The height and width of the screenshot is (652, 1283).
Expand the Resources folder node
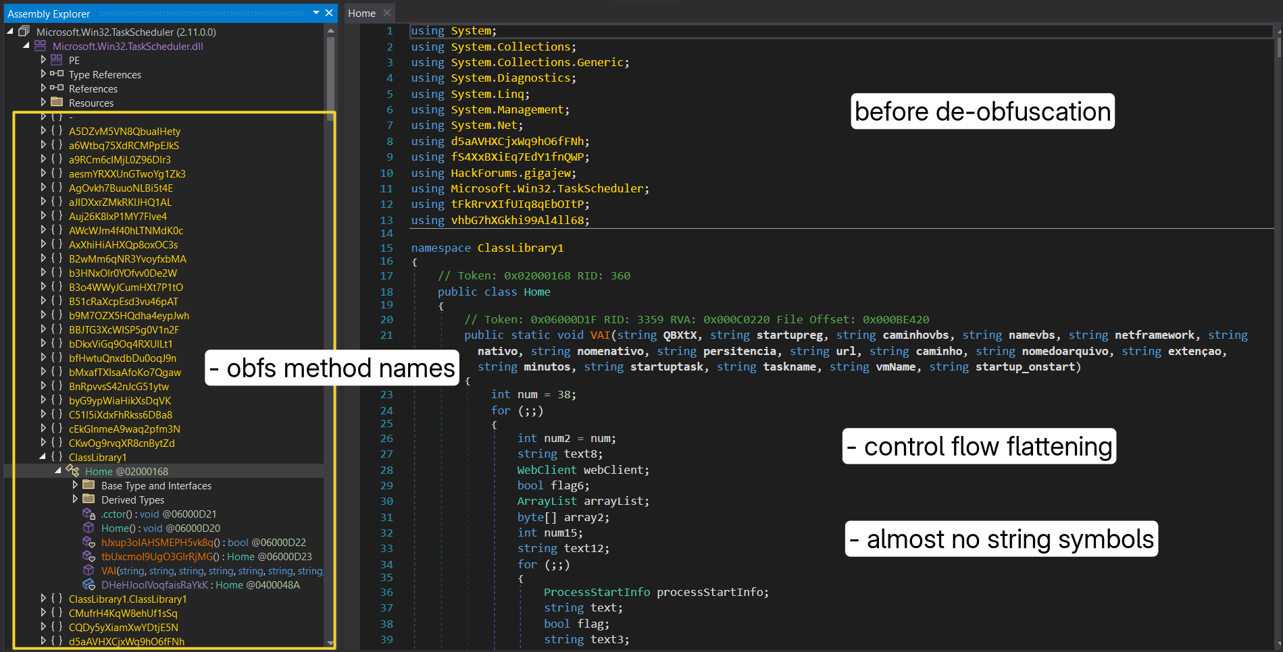pos(43,103)
